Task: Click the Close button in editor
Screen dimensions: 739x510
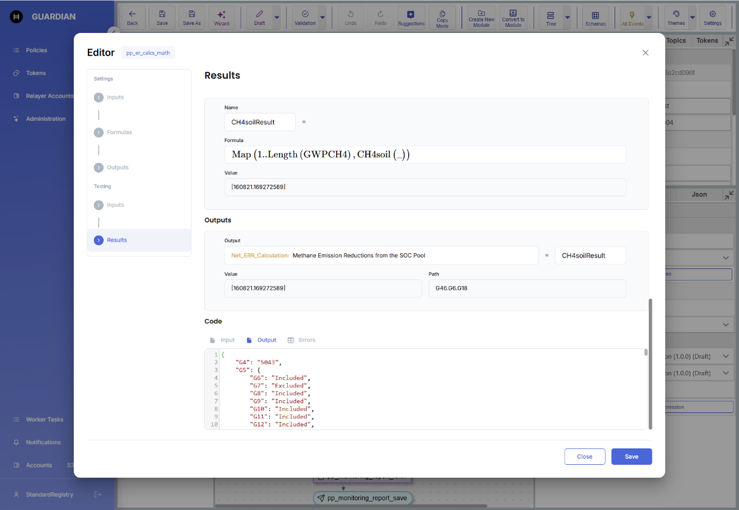Action: (x=585, y=456)
